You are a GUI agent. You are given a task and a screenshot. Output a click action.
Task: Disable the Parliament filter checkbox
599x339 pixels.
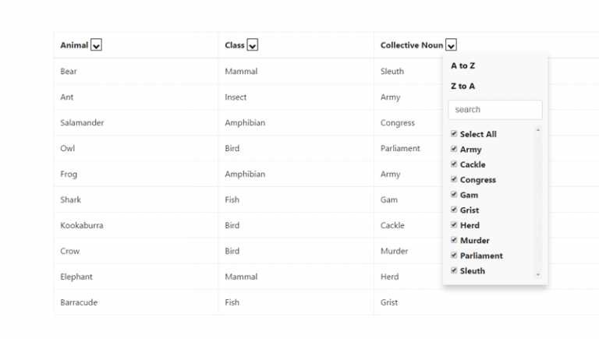[453, 256]
